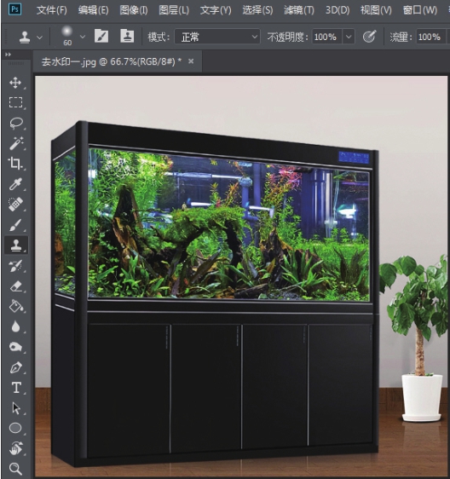Select the Crop tool

15,164
